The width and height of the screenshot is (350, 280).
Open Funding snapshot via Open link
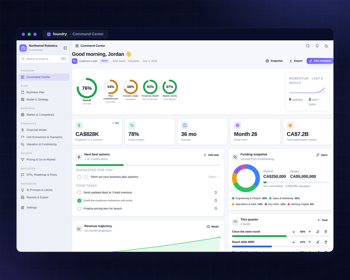coord(322,155)
